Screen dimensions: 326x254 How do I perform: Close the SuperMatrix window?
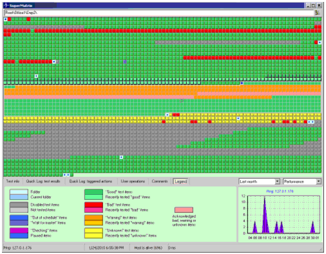coord(320,6)
